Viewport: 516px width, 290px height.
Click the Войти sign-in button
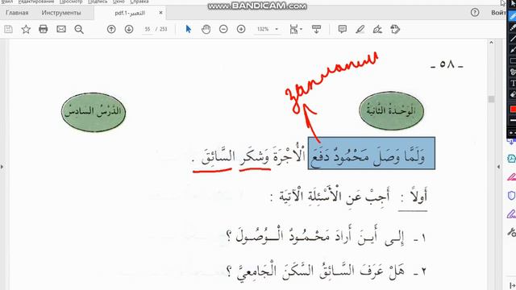click(498, 13)
